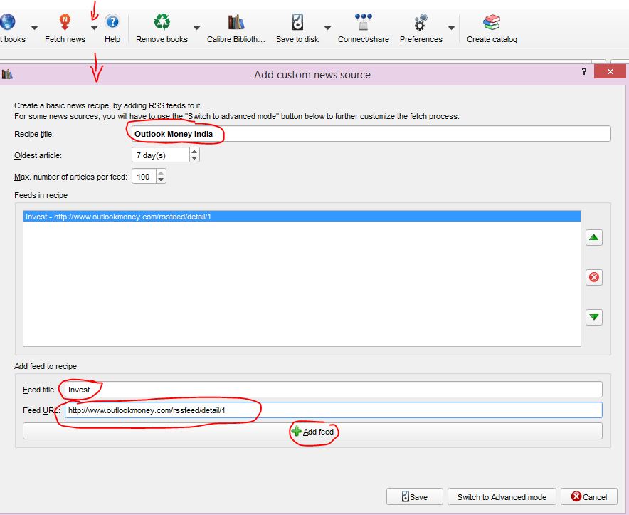Remove the selected feed with red X icon
This screenshot has width=629, height=515.
click(x=593, y=277)
